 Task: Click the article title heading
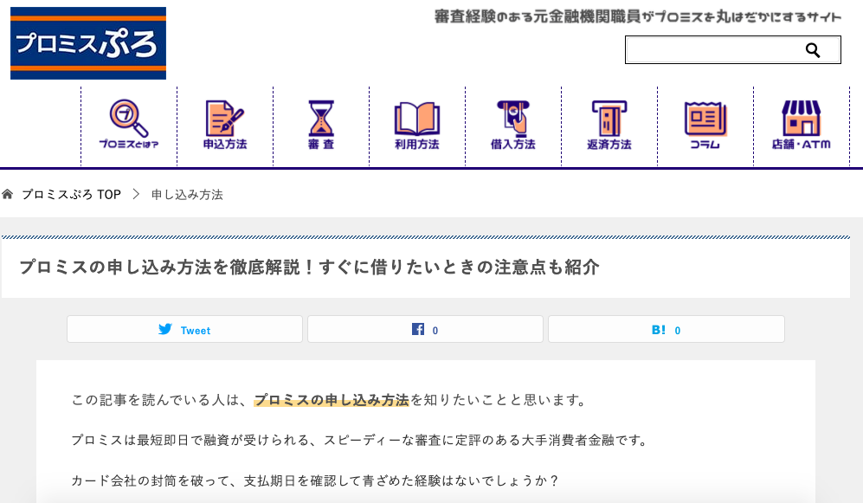(x=309, y=268)
